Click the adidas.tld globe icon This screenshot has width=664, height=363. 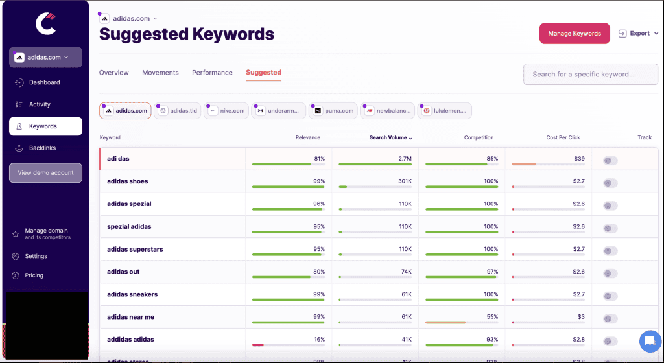[163, 111]
